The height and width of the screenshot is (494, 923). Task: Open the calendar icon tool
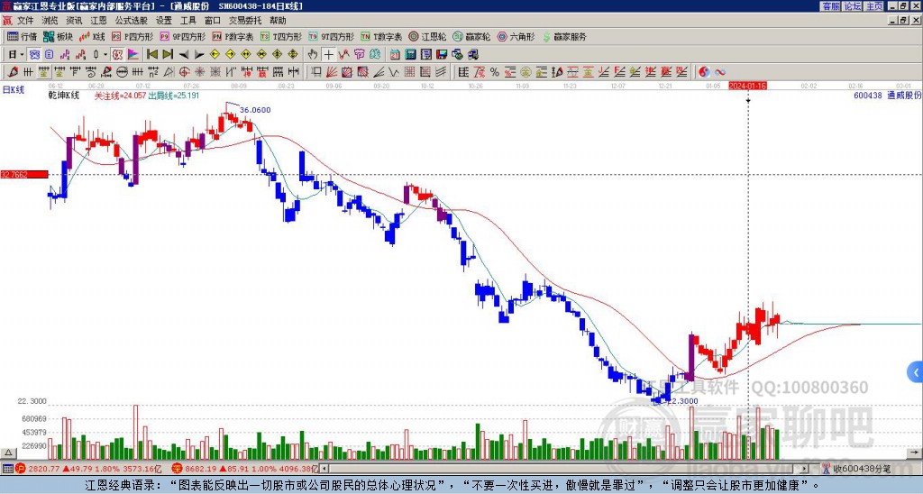tap(395, 54)
